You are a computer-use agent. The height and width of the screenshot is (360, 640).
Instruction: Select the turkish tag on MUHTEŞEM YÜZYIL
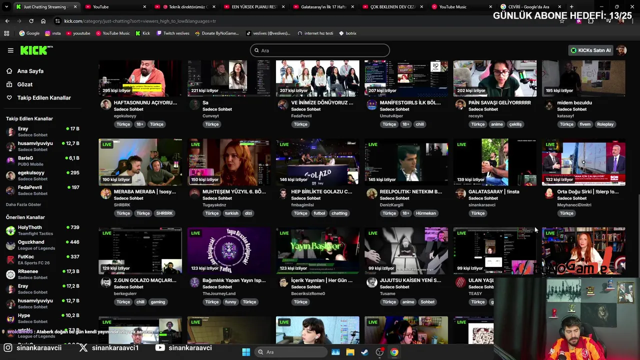tap(231, 213)
